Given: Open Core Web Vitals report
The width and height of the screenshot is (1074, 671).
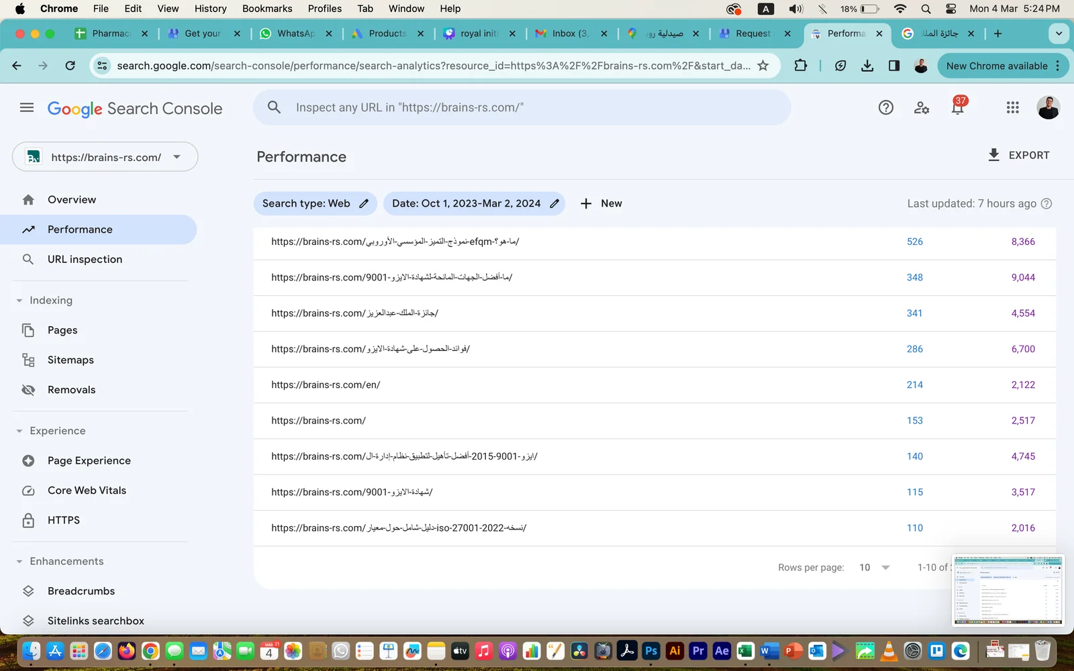Looking at the screenshot, I should 87,491.
